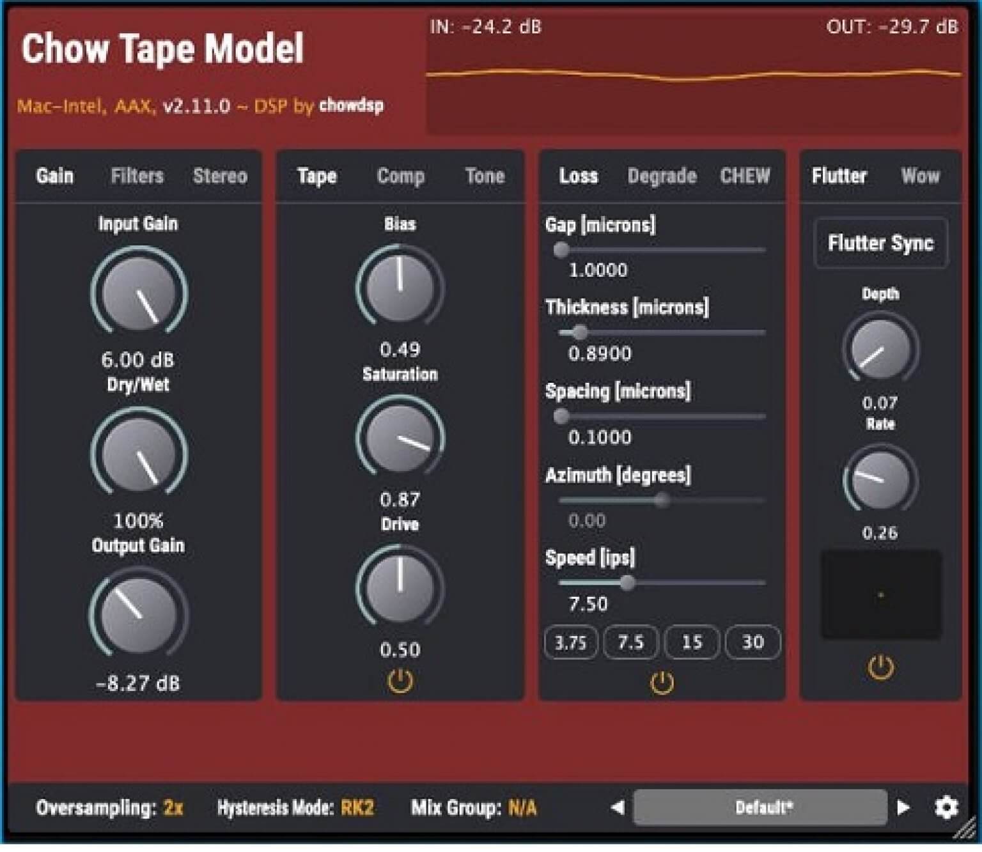Select the 30 ips speed preset
Screen dimensions: 982x852
[752, 643]
